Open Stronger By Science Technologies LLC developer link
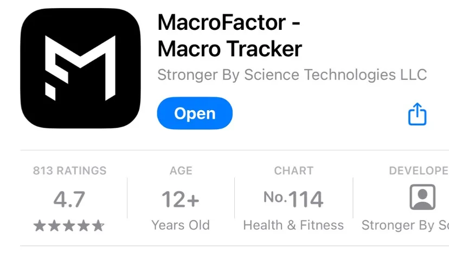The height and width of the screenshot is (255, 449). [292, 75]
